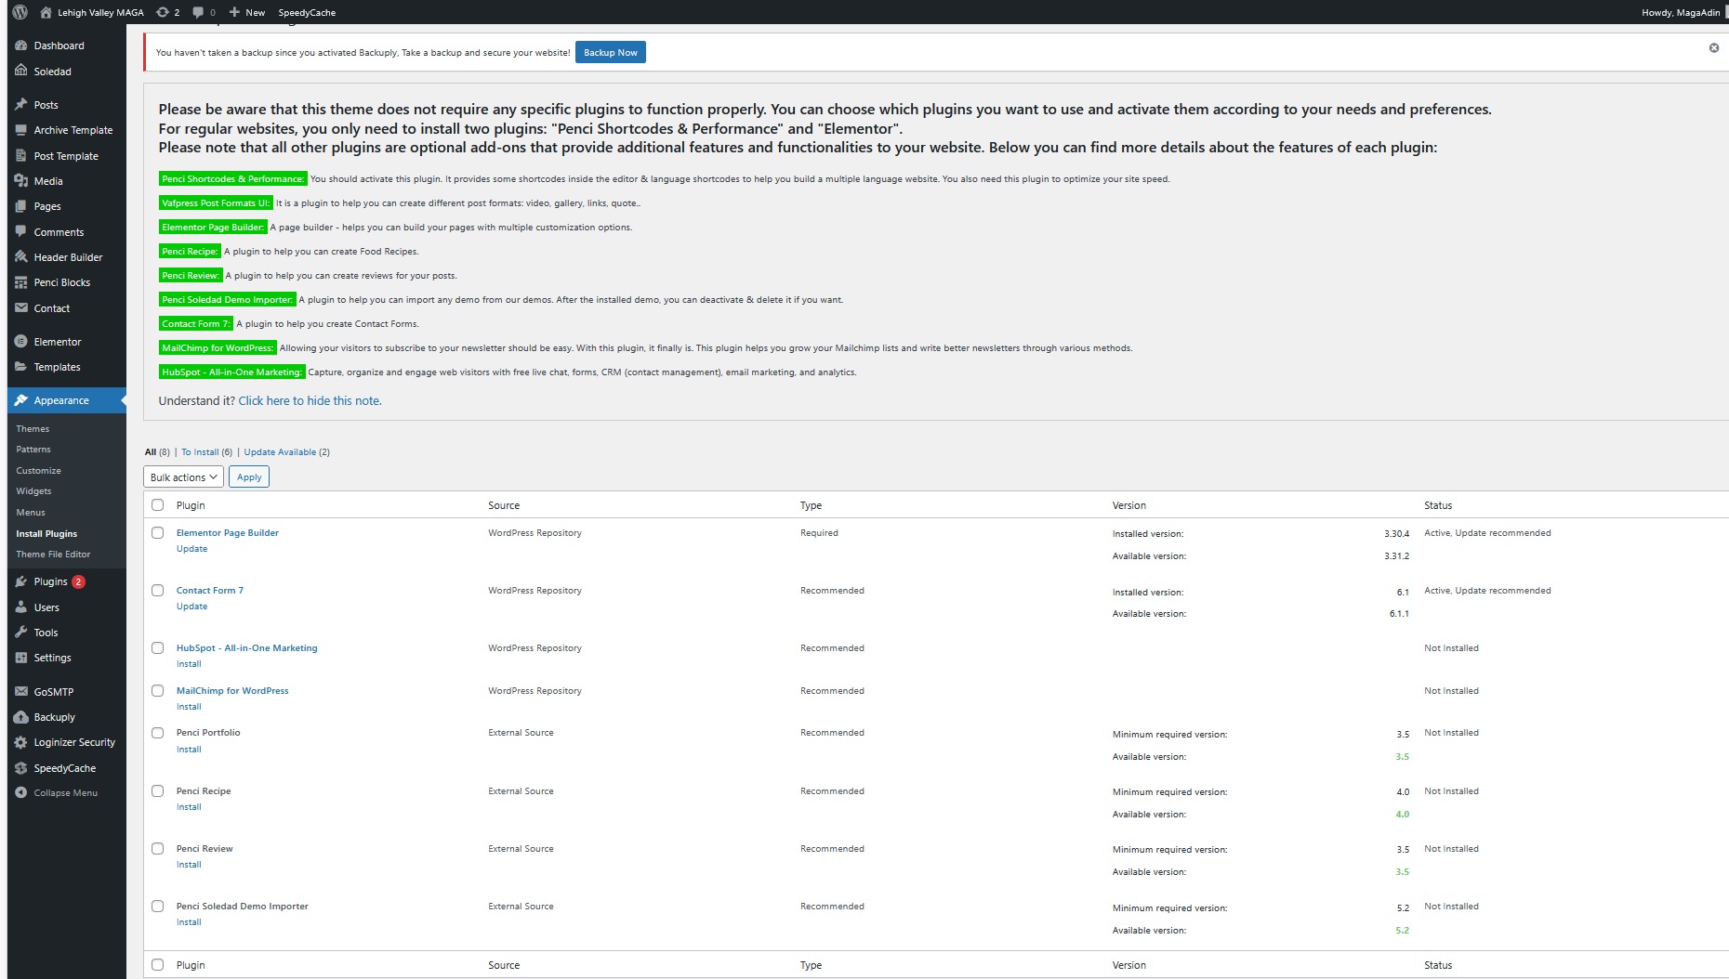Click the Apply button for bulk actions
1729x979 pixels.
click(249, 476)
